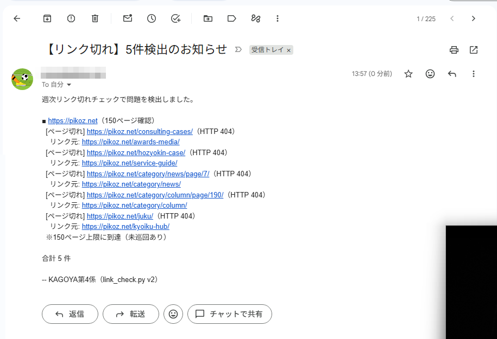Open the awards-media source link
Screen dimensions: 497x339
(x=130, y=142)
